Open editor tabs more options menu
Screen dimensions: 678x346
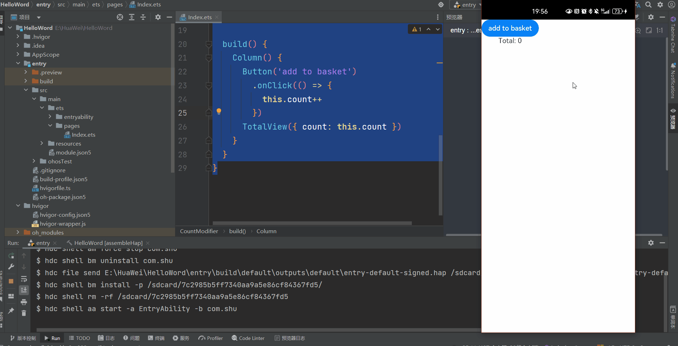click(x=438, y=17)
